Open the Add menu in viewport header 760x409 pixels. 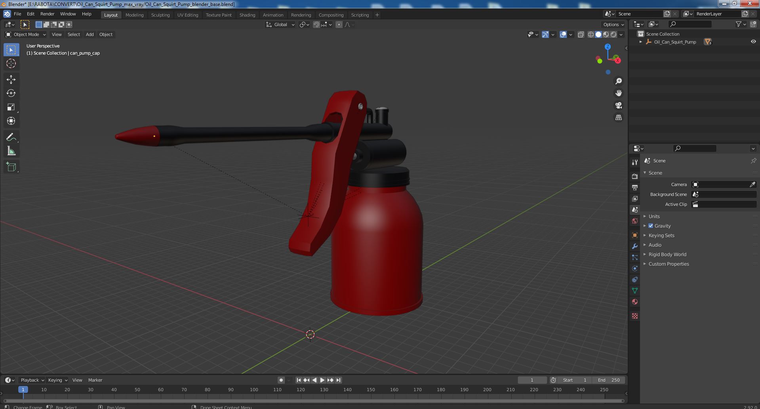point(90,34)
